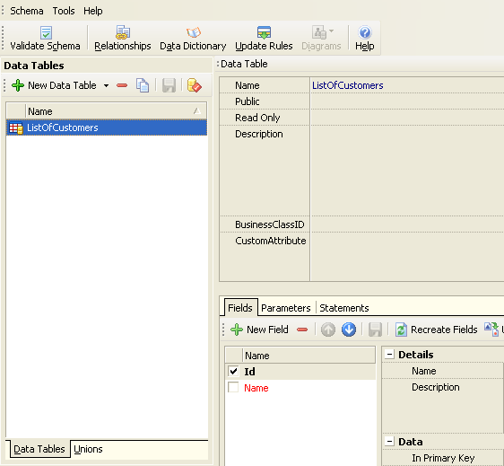Edit the Name value ListOfCustomers
The width and height of the screenshot is (504, 466).
pos(407,85)
